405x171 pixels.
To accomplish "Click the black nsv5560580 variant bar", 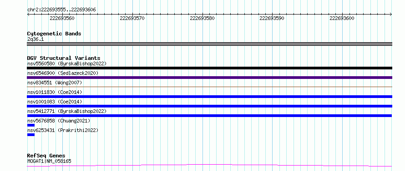I will (x=209, y=68).
